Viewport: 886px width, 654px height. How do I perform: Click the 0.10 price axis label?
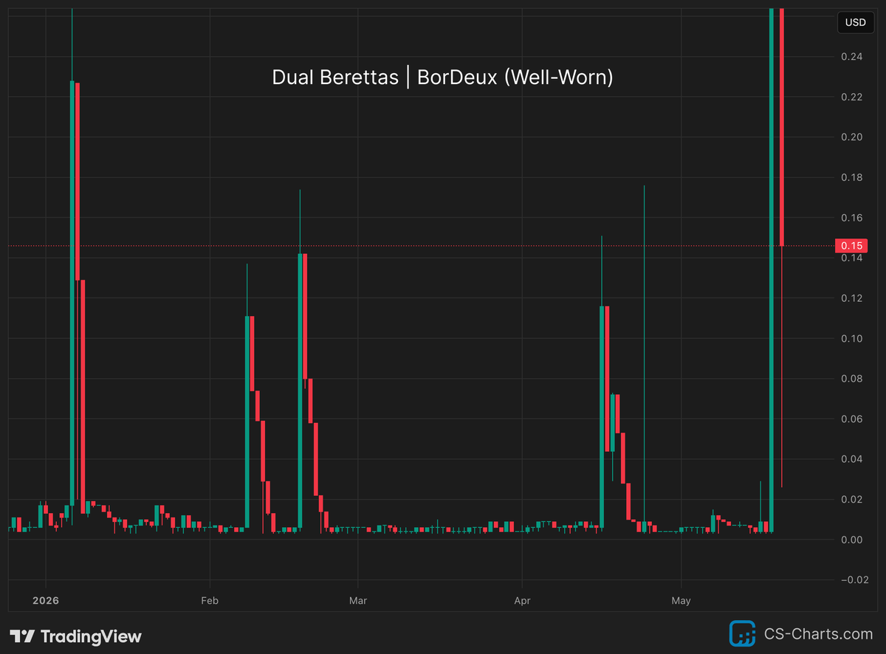pyautogui.click(x=851, y=339)
